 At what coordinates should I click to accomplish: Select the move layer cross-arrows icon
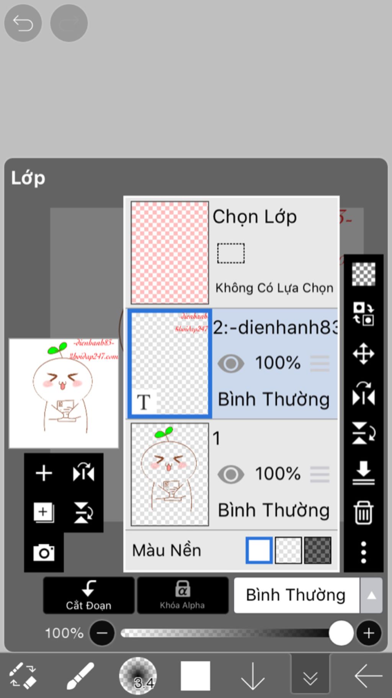pos(363,354)
